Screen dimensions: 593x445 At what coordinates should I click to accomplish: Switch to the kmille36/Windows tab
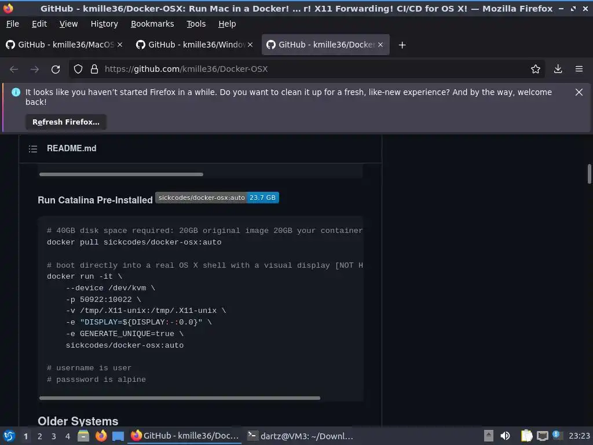coord(195,45)
